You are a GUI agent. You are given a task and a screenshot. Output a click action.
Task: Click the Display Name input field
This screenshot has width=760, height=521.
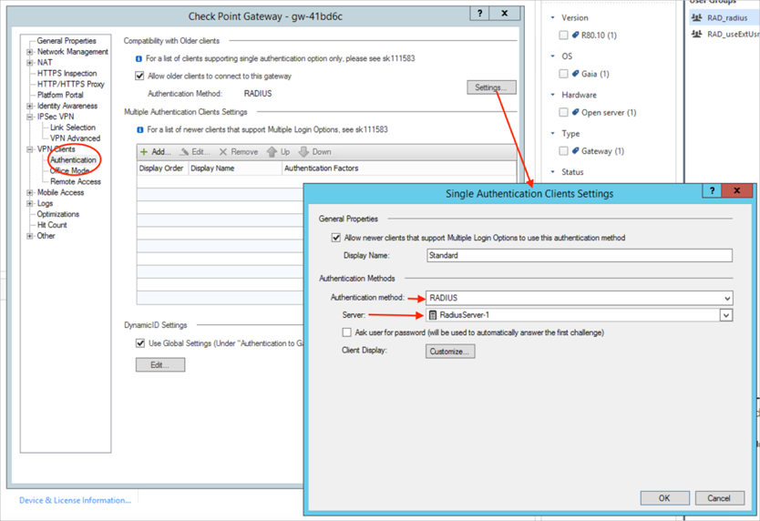(x=579, y=256)
